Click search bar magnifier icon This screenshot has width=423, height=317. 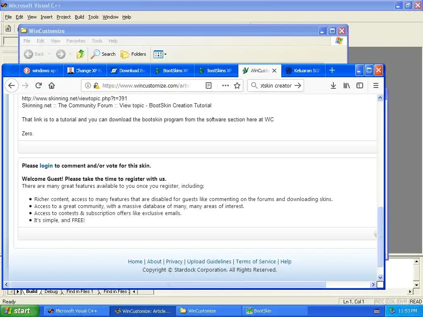click(x=254, y=85)
